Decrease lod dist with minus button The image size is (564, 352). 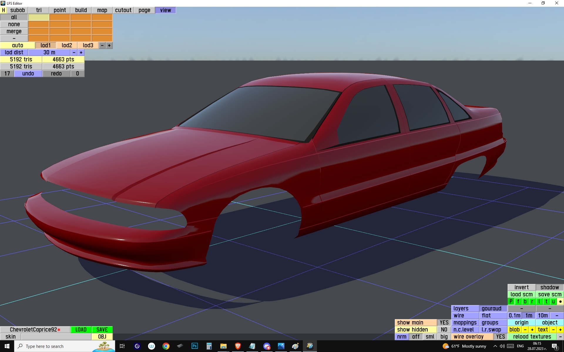[x=74, y=53]
